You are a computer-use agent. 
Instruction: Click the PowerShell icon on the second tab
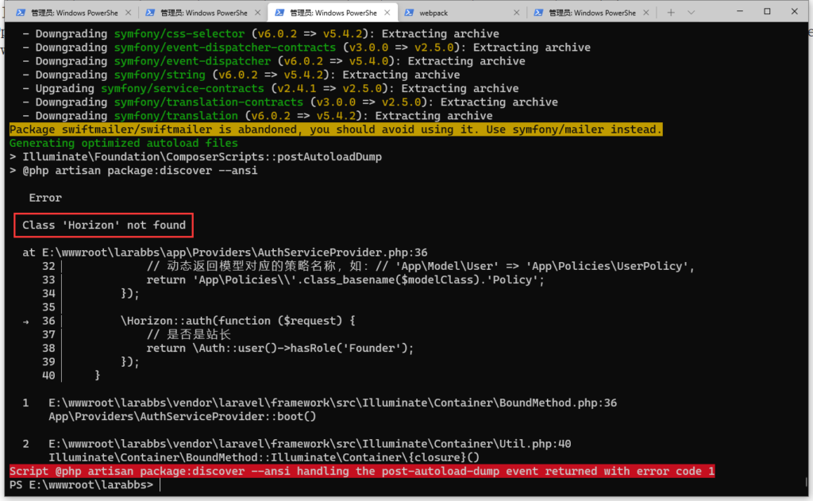[x=149, y=12]
